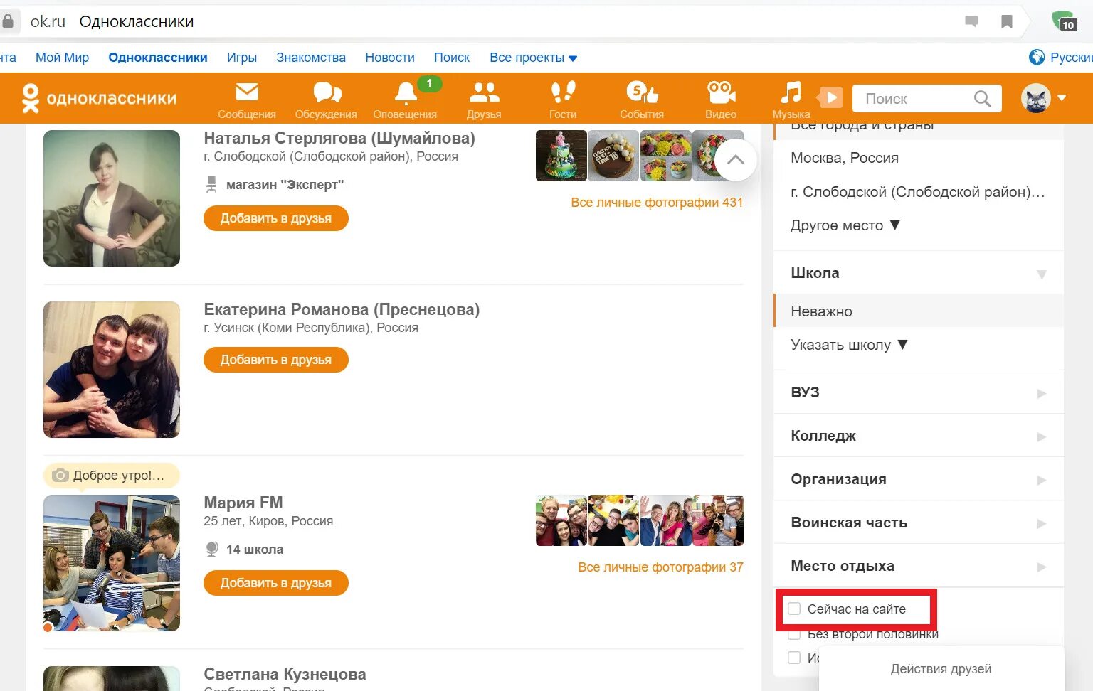
Task: Go to Знакомства
Action: [311, 58]
